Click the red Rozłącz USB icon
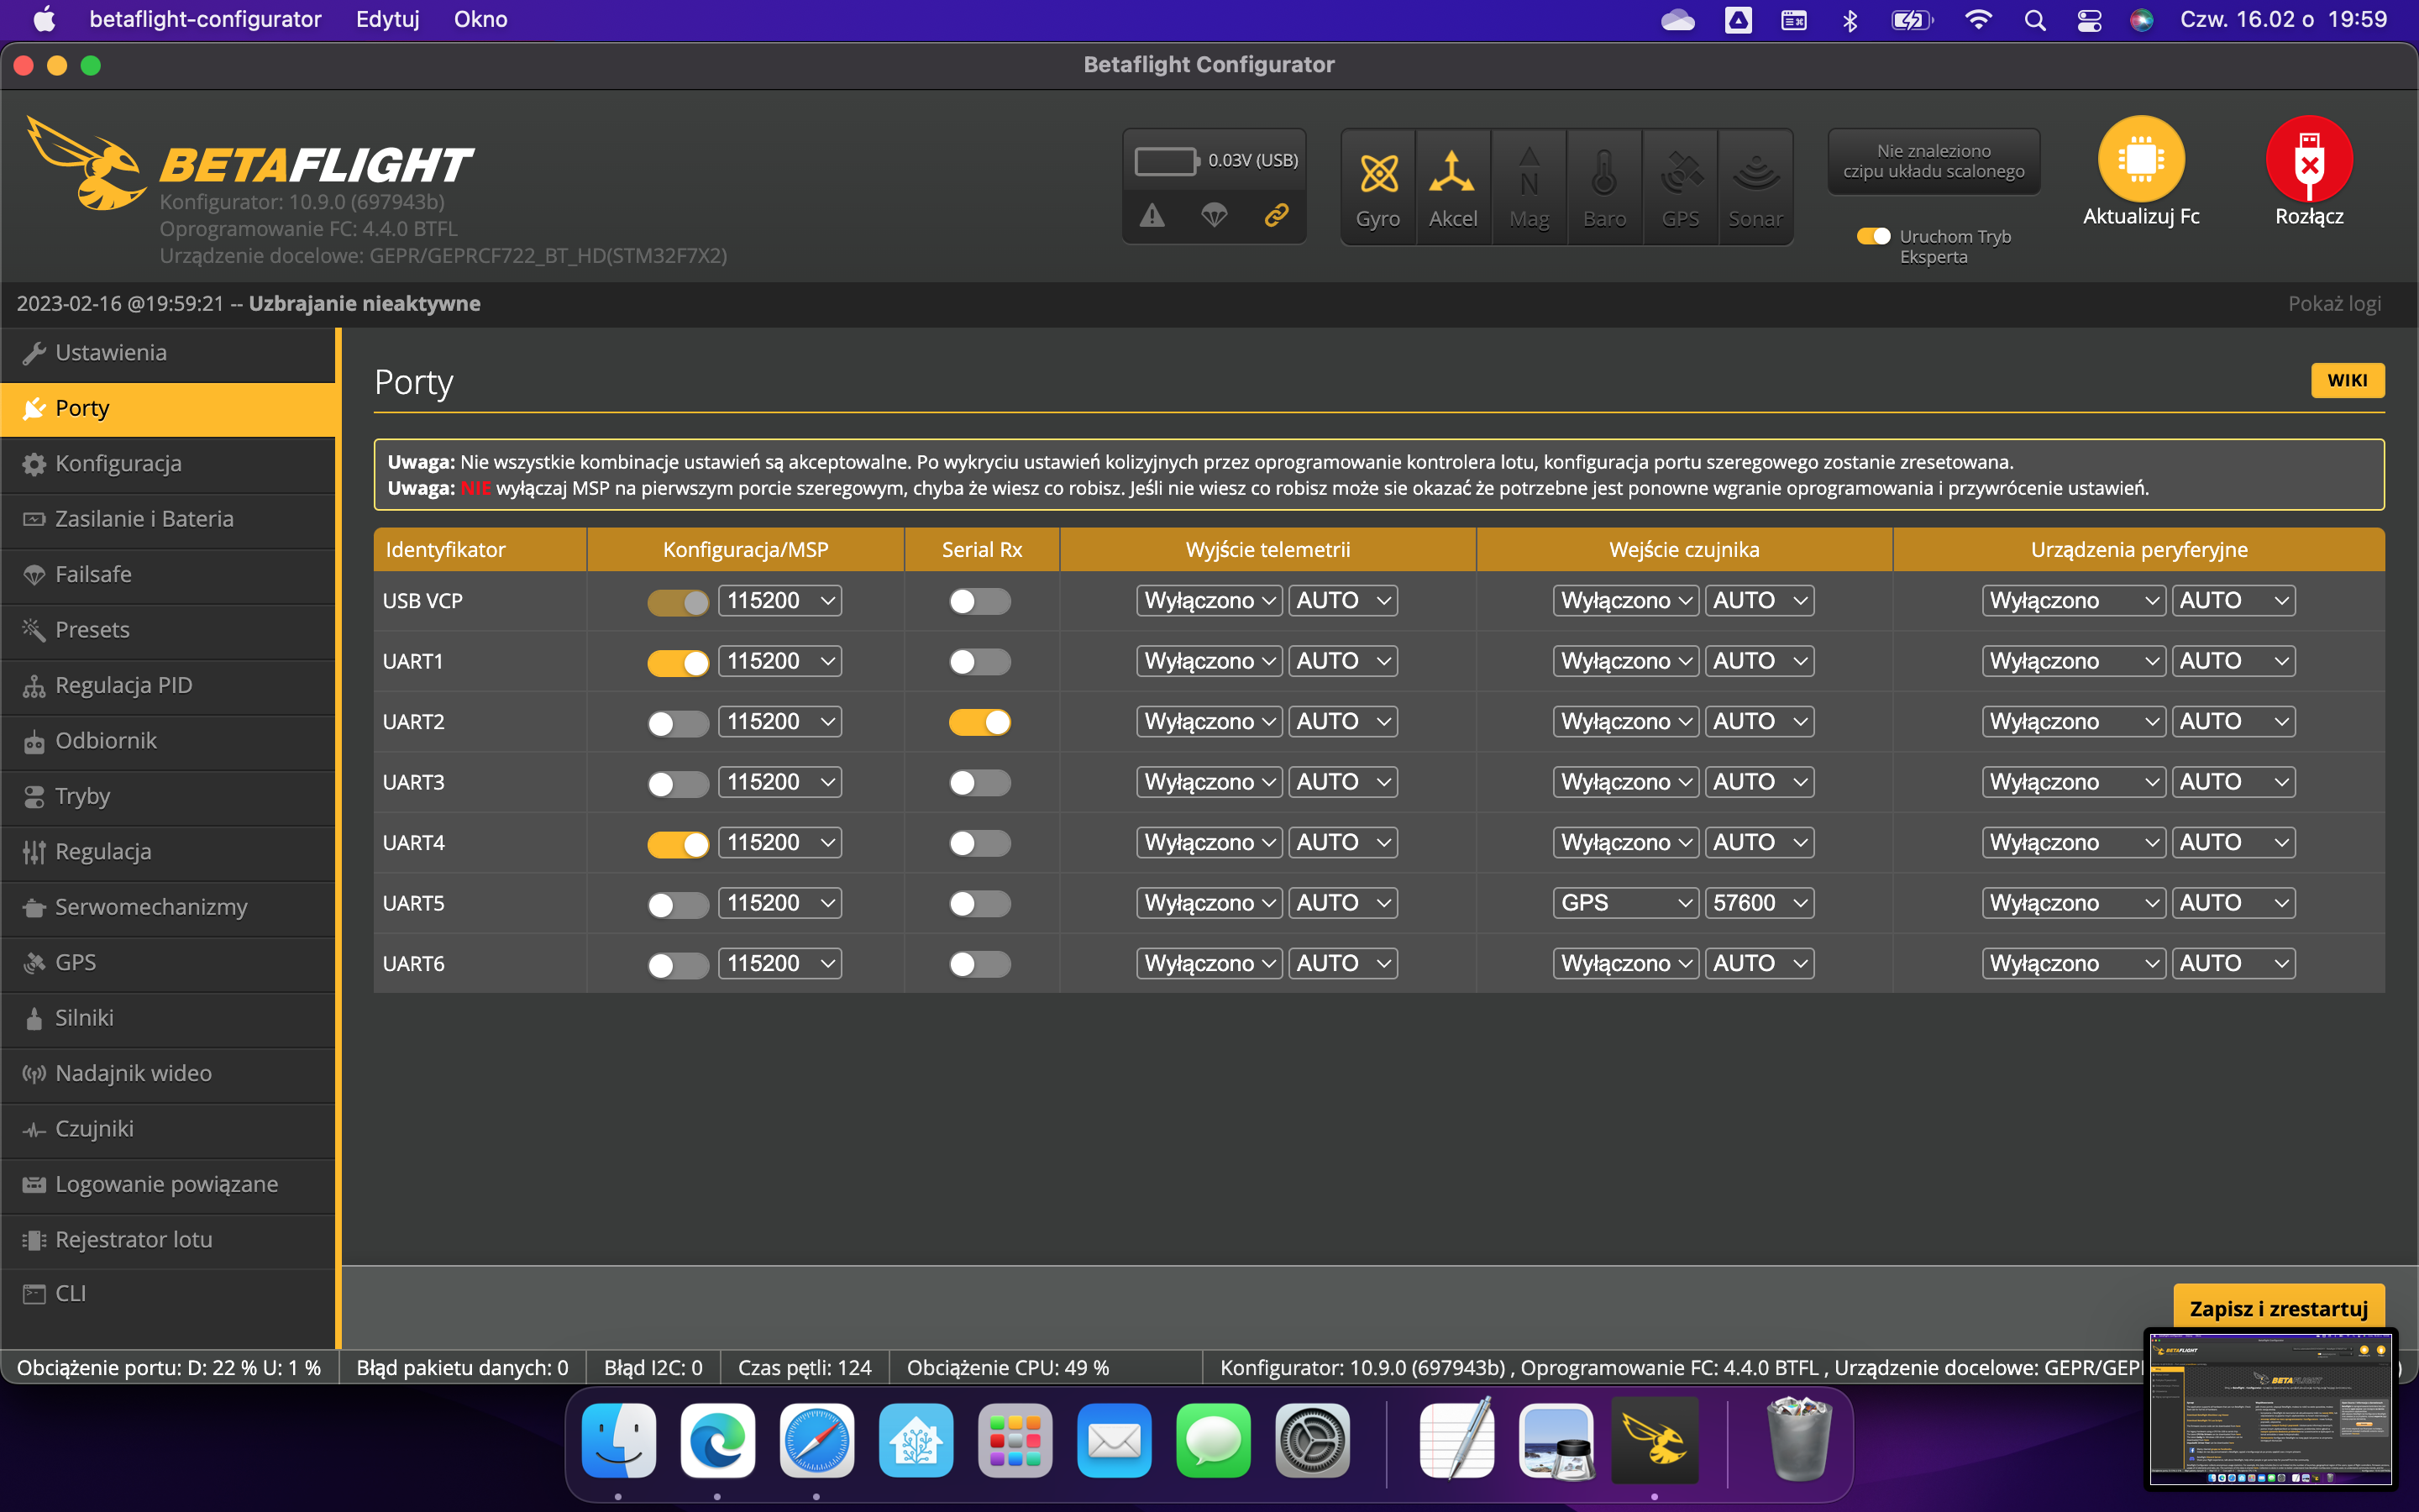 pyautogui.click(x=2308, y=160)
